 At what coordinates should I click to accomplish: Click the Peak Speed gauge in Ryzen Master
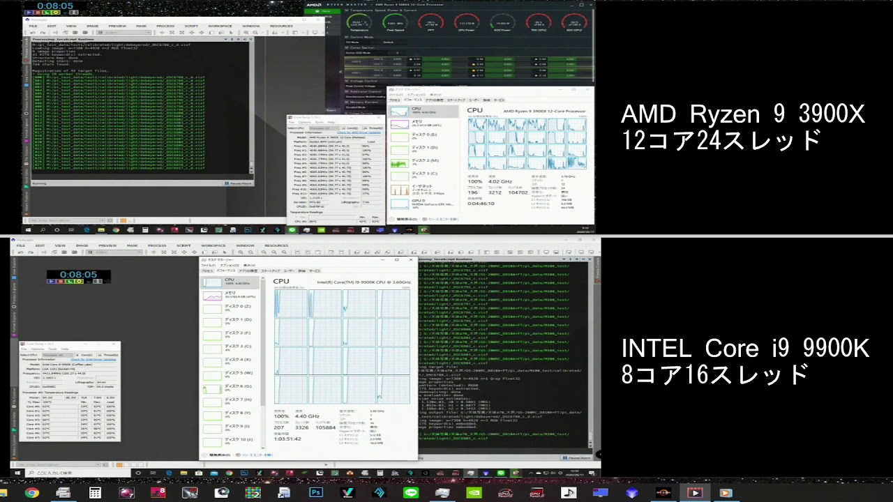[395, 22]
